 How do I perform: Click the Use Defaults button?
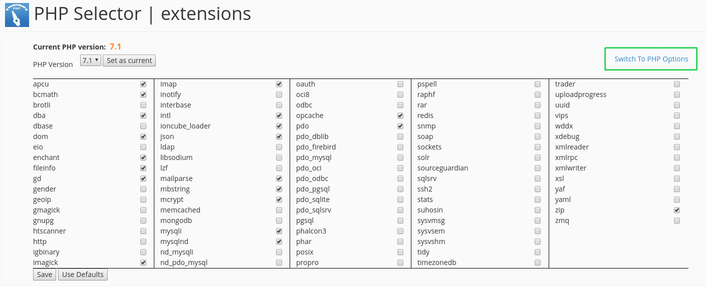[x=83, y=274]
